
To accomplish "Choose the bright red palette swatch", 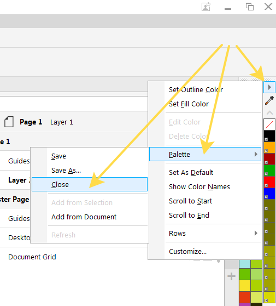I will (269, 182).
